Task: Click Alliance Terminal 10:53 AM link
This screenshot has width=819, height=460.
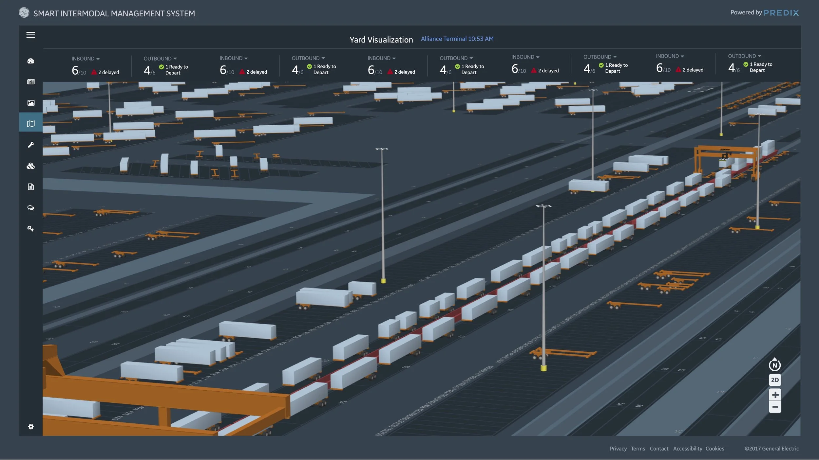Action: pyautogui.click(x=457, y=39)
